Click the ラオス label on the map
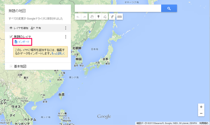The height and width of the screenshot is (125, 210). tap(16, 107)
